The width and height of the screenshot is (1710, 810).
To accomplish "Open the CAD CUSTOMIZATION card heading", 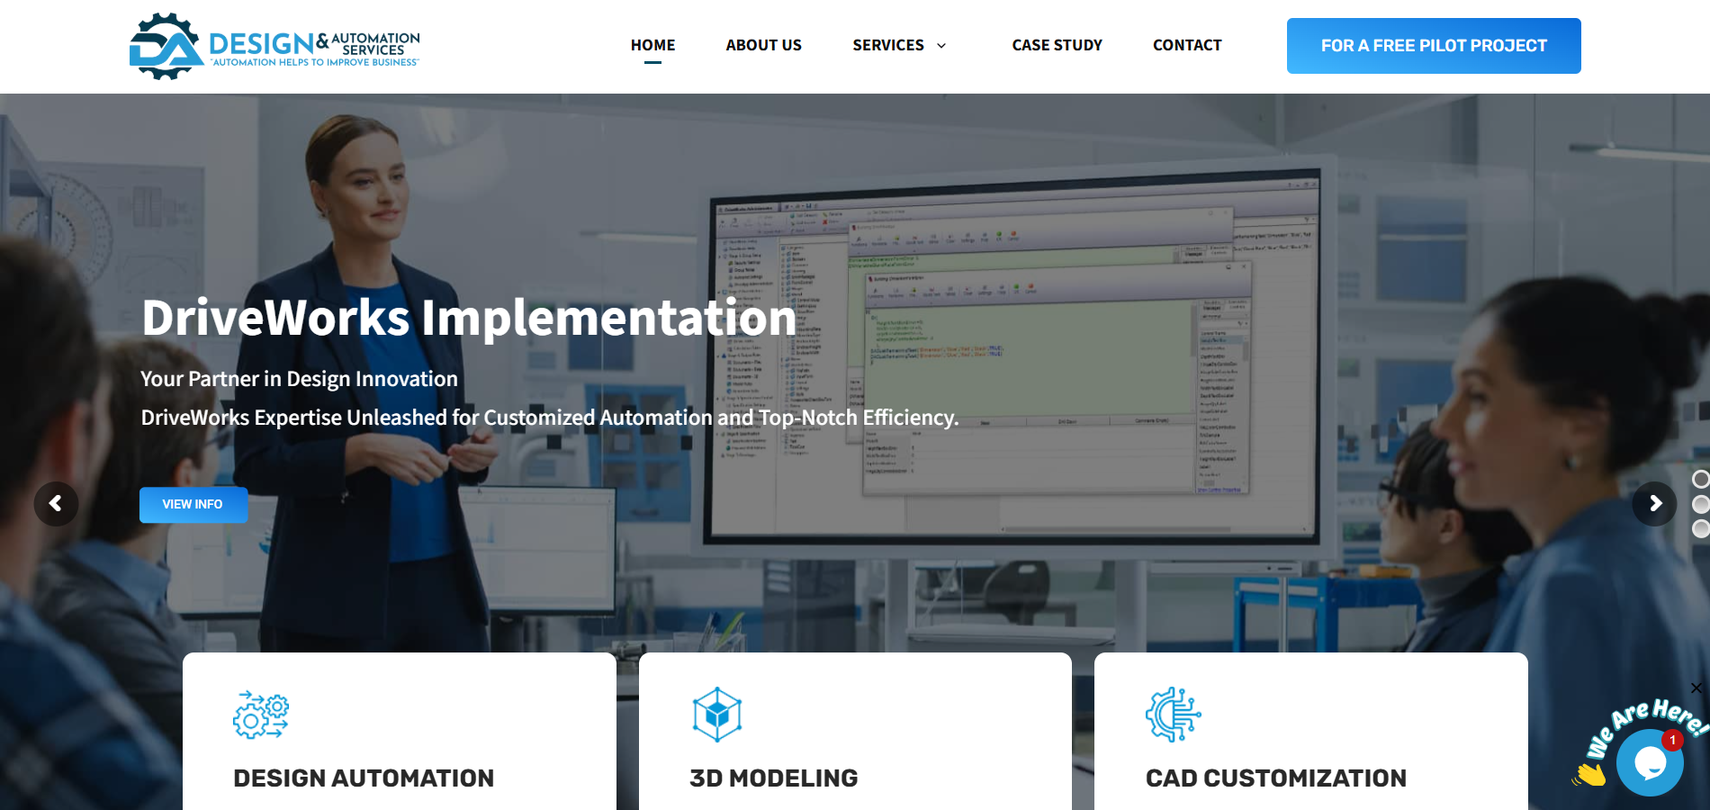I will (1276, 778).
